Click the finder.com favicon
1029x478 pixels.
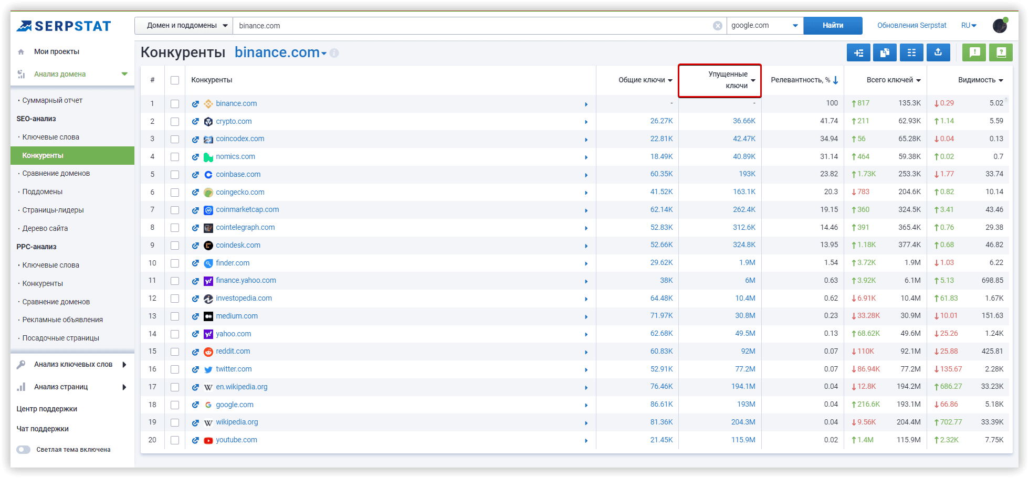(x=208, y=263)
